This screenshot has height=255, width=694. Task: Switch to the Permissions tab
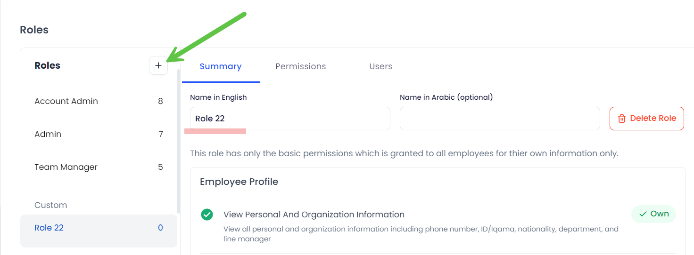(x=300, y=66)
